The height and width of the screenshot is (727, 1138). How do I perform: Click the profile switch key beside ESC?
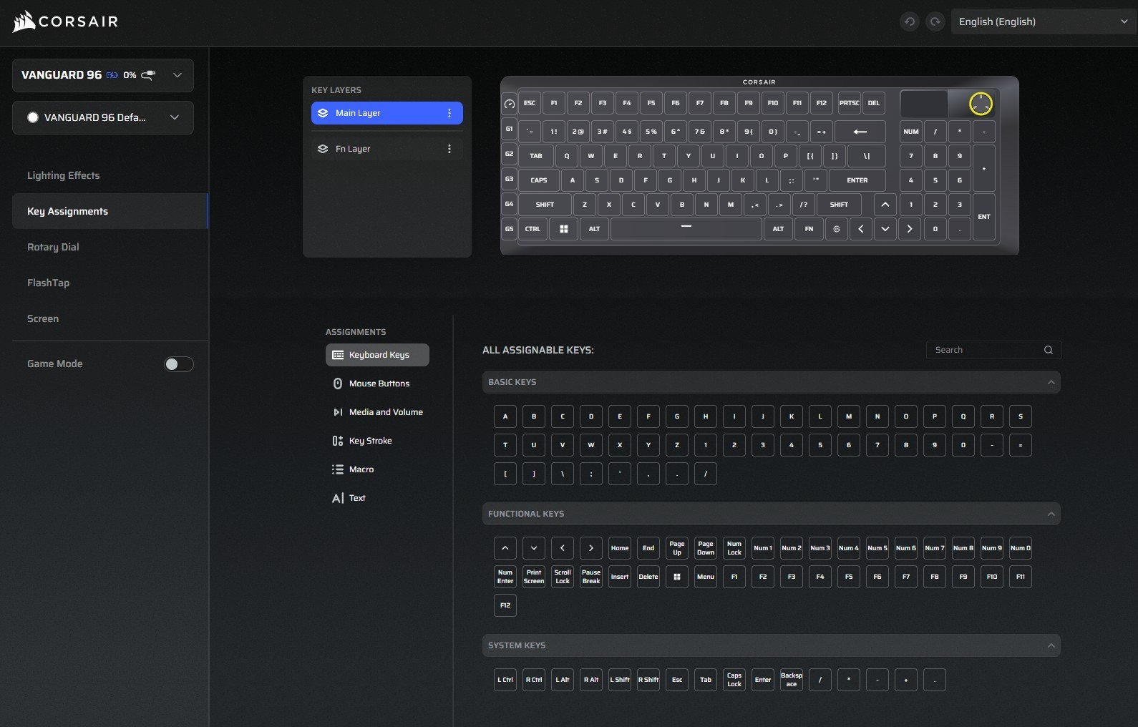point(510,103)
